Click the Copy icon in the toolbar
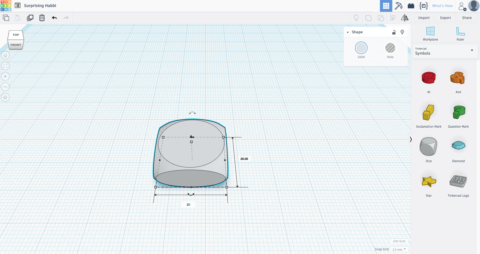 6,18
